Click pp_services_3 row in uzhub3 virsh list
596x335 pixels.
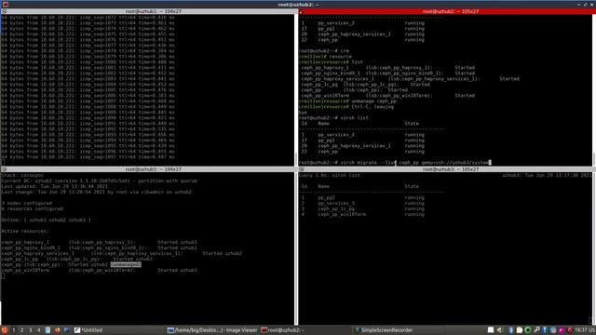[x=363, y=203]
